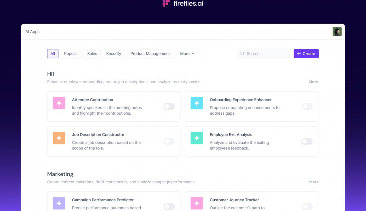Click the fireflies.ai wordmark text
Screen dimensions: 366x211
pyautogui.click(x=188, y=3)
